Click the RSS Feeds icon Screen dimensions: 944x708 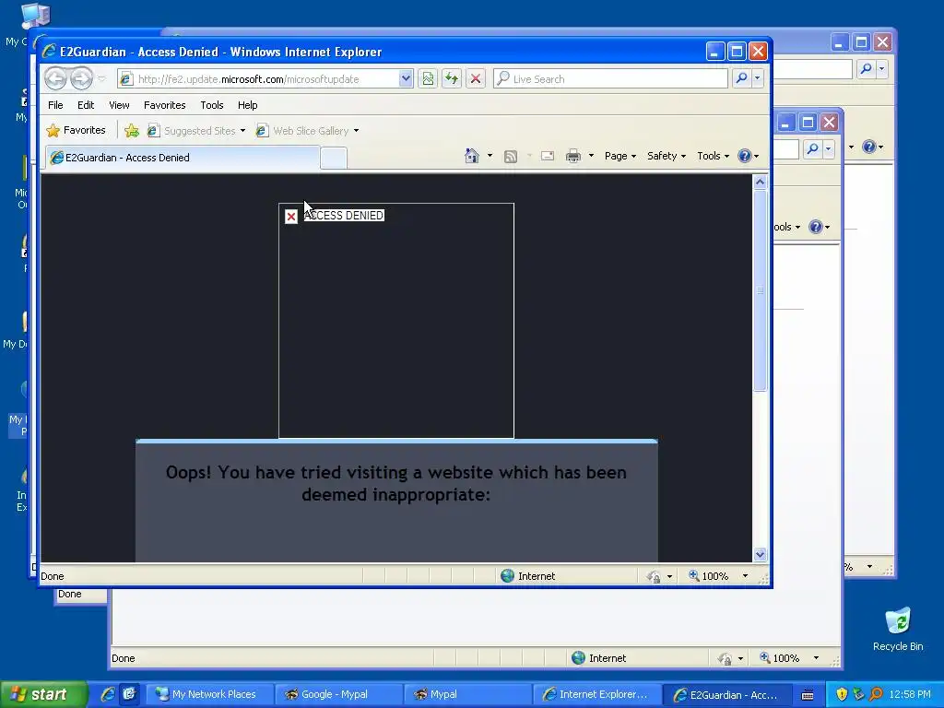coord(511,157)
